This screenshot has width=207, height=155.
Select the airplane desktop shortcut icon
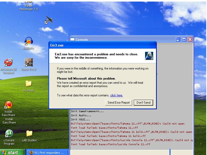(x=49, y=20)
